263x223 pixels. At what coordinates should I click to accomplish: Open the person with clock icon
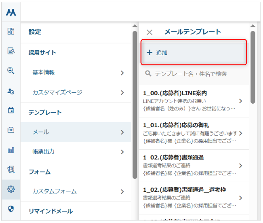11,91
